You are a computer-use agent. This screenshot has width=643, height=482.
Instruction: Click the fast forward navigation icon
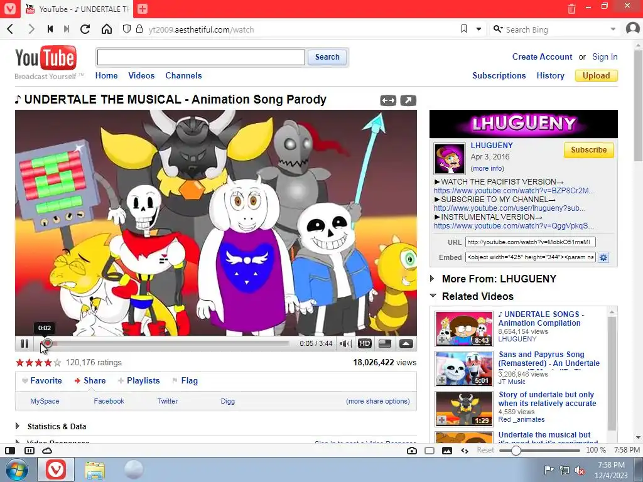67,29
